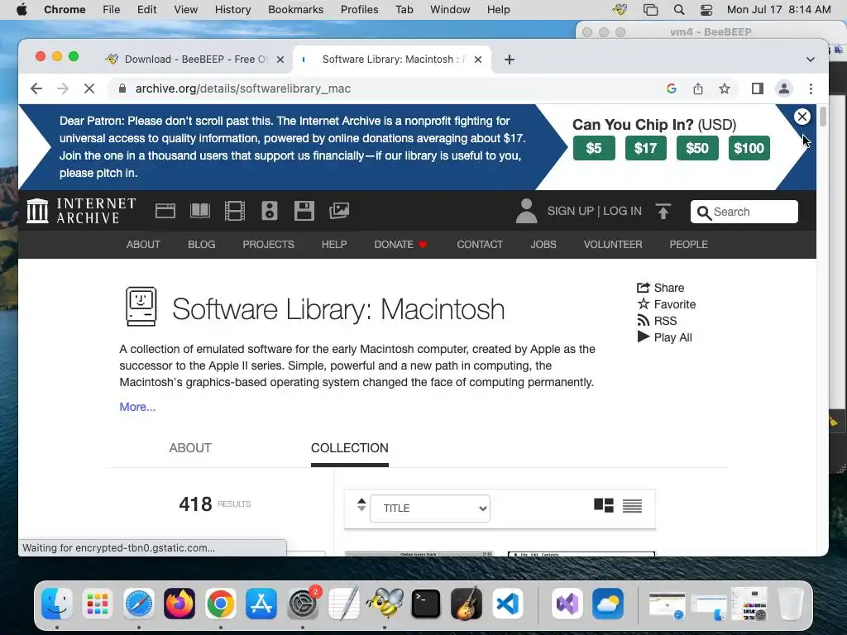Click the Google icon in address bar
This screenshot has width=847, height=635.
coord(672,88)
